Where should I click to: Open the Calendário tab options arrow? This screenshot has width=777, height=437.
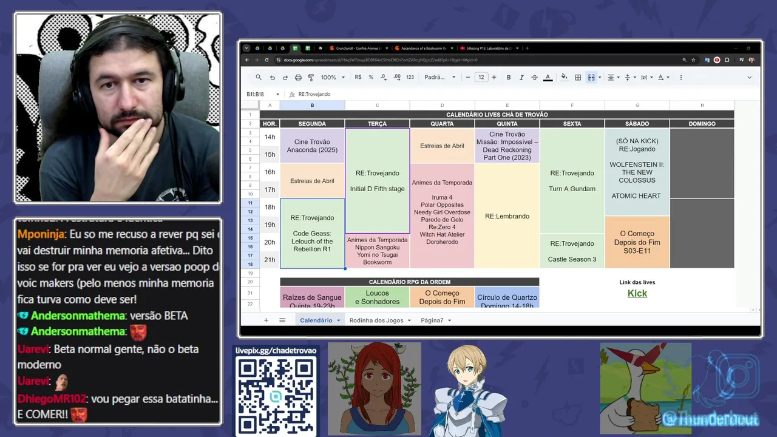[338, 320]
